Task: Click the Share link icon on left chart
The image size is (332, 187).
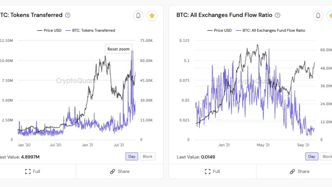Action: tap(113, 171)
